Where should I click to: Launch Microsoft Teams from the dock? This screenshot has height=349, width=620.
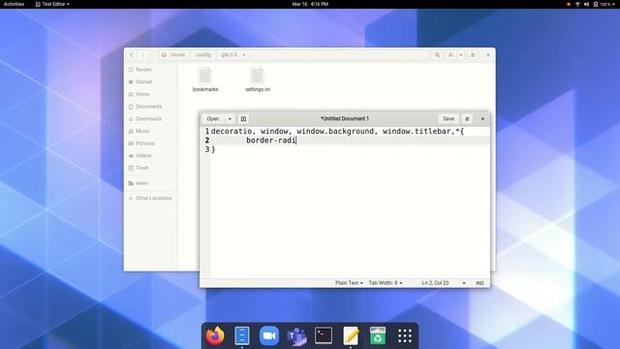(x=296, y=336)
